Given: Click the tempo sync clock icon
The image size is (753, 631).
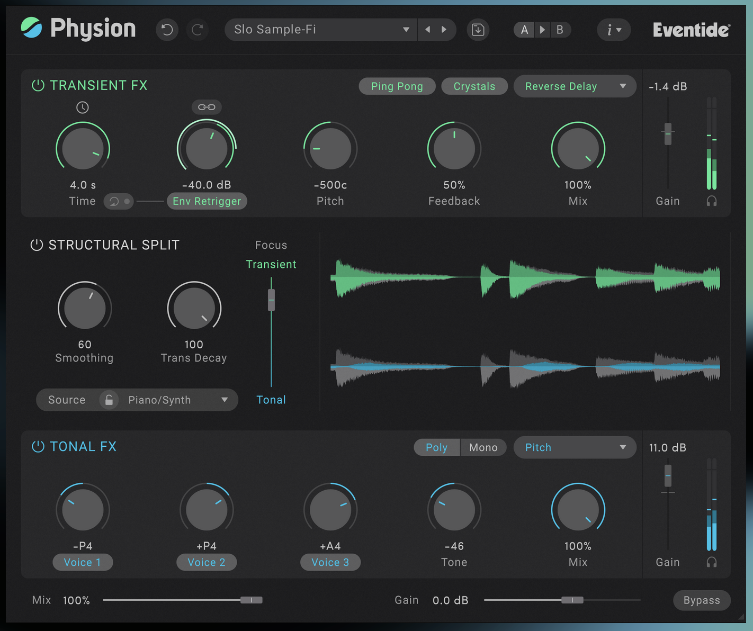Looking at the screenshot, I should tap(83, 107).
